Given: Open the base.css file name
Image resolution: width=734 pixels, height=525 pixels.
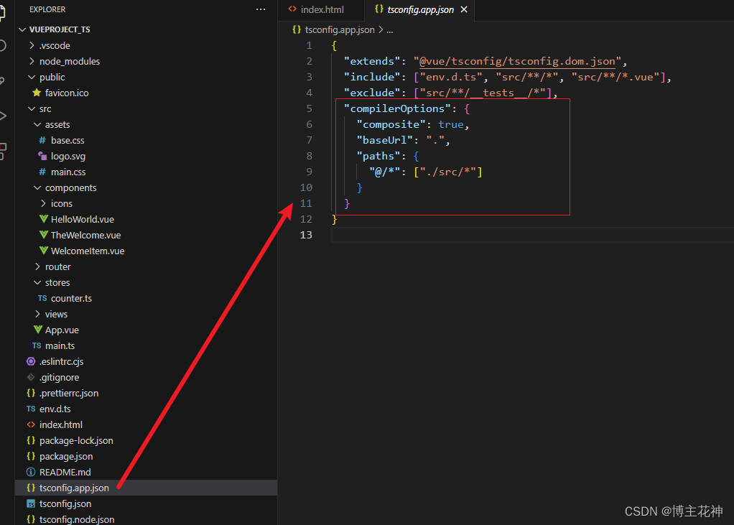Looking at the screenshot, I should click(x=68, y=140).
